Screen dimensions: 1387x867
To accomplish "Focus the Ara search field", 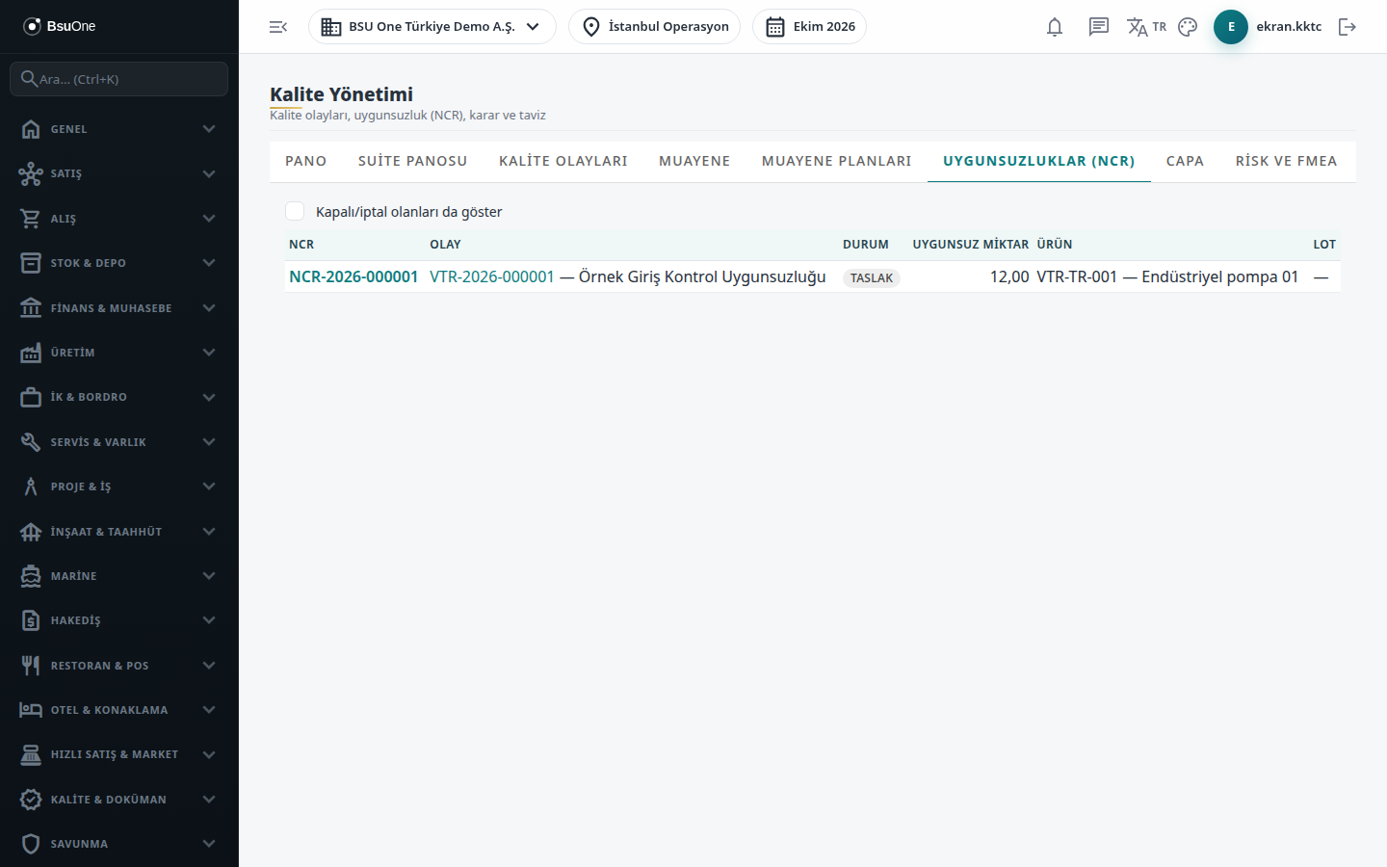I will 119,79.
